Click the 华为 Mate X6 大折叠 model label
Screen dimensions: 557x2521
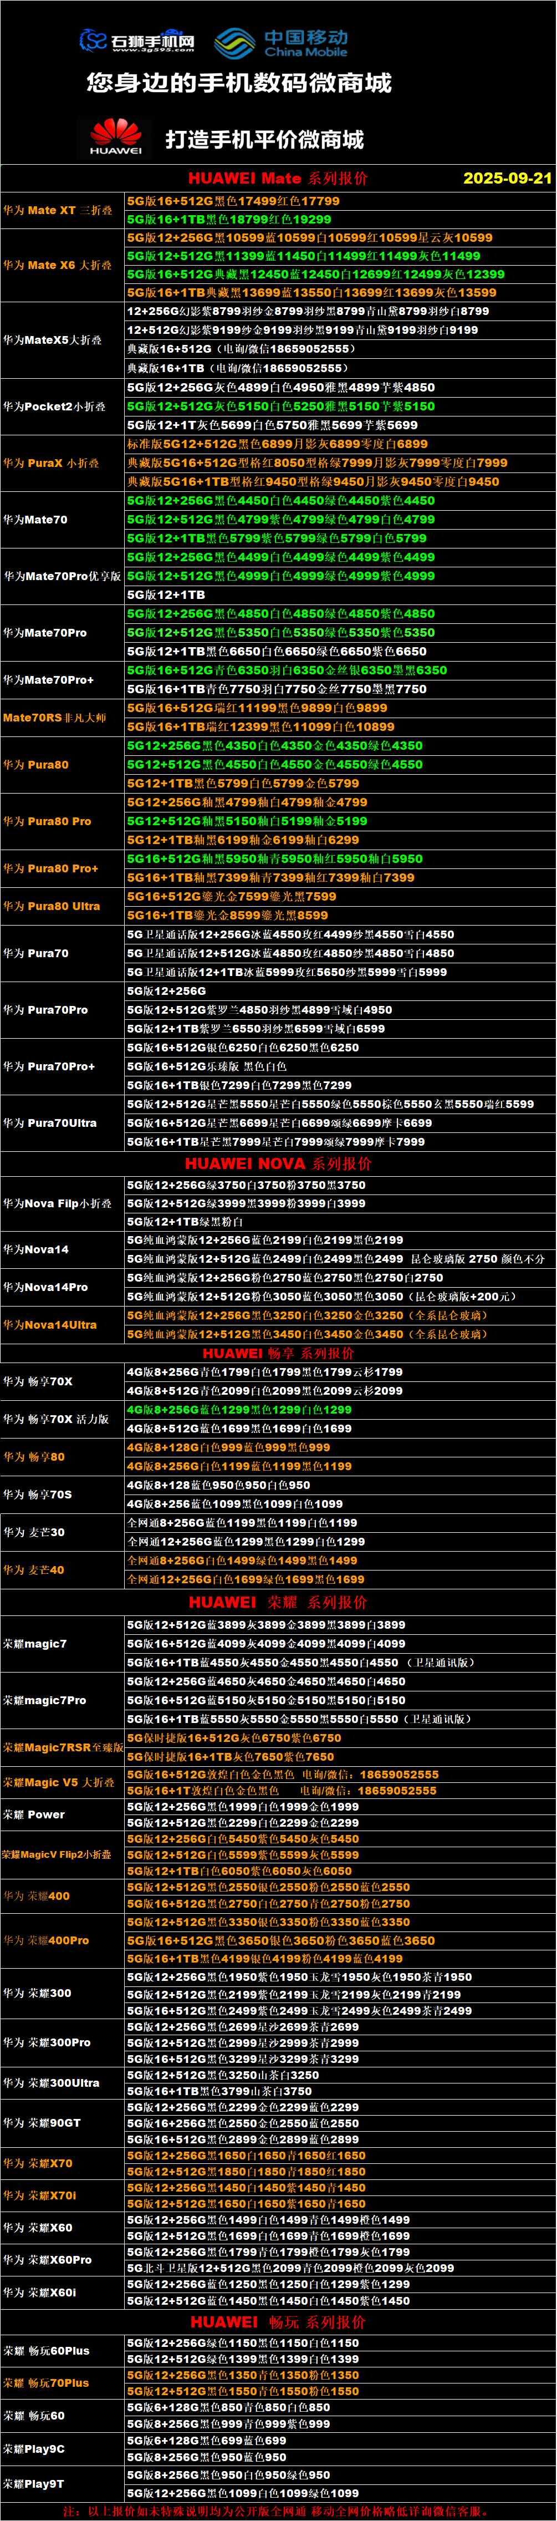(x=58, y=265)
